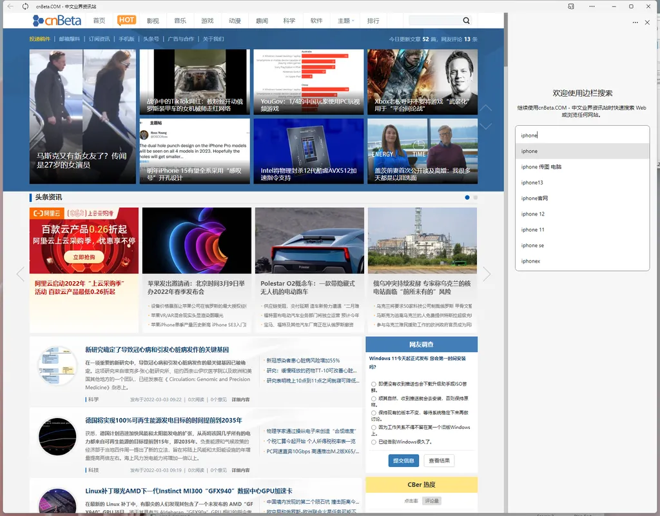Close the sidebar search panel
Image resolution: width=660 pixels, height=516 pixels.
click(647, 23)
